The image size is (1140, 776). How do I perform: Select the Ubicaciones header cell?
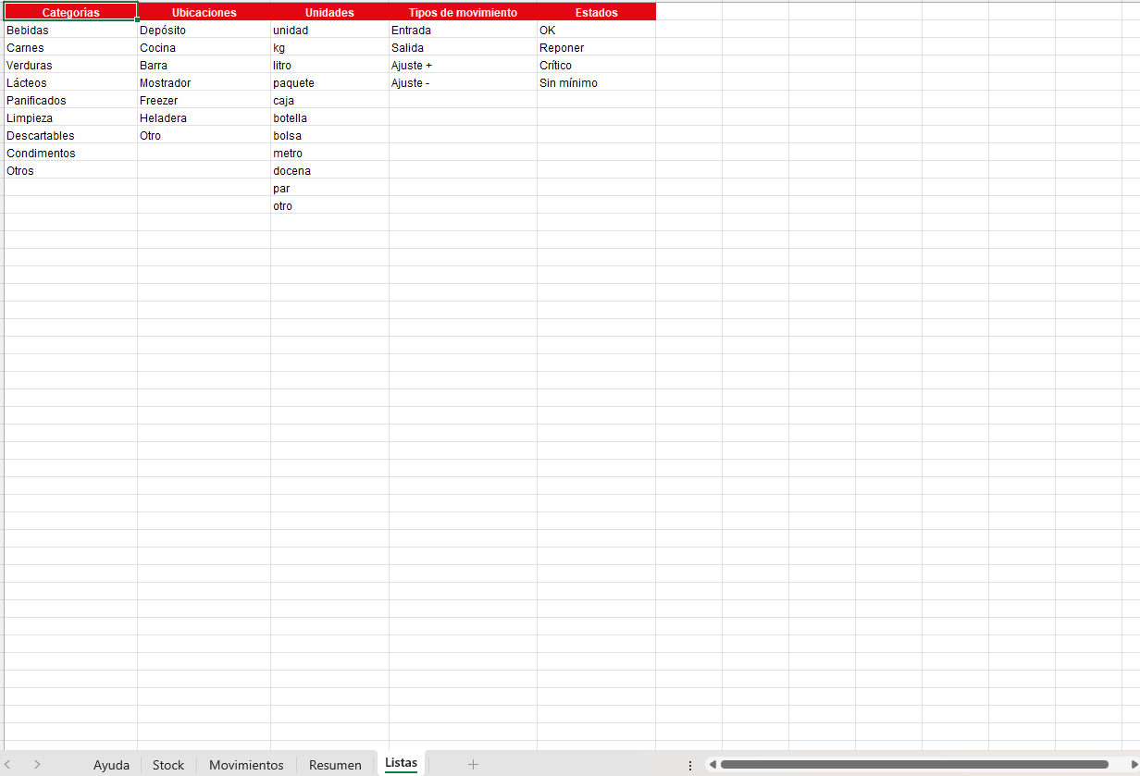[x=204, y=12]
